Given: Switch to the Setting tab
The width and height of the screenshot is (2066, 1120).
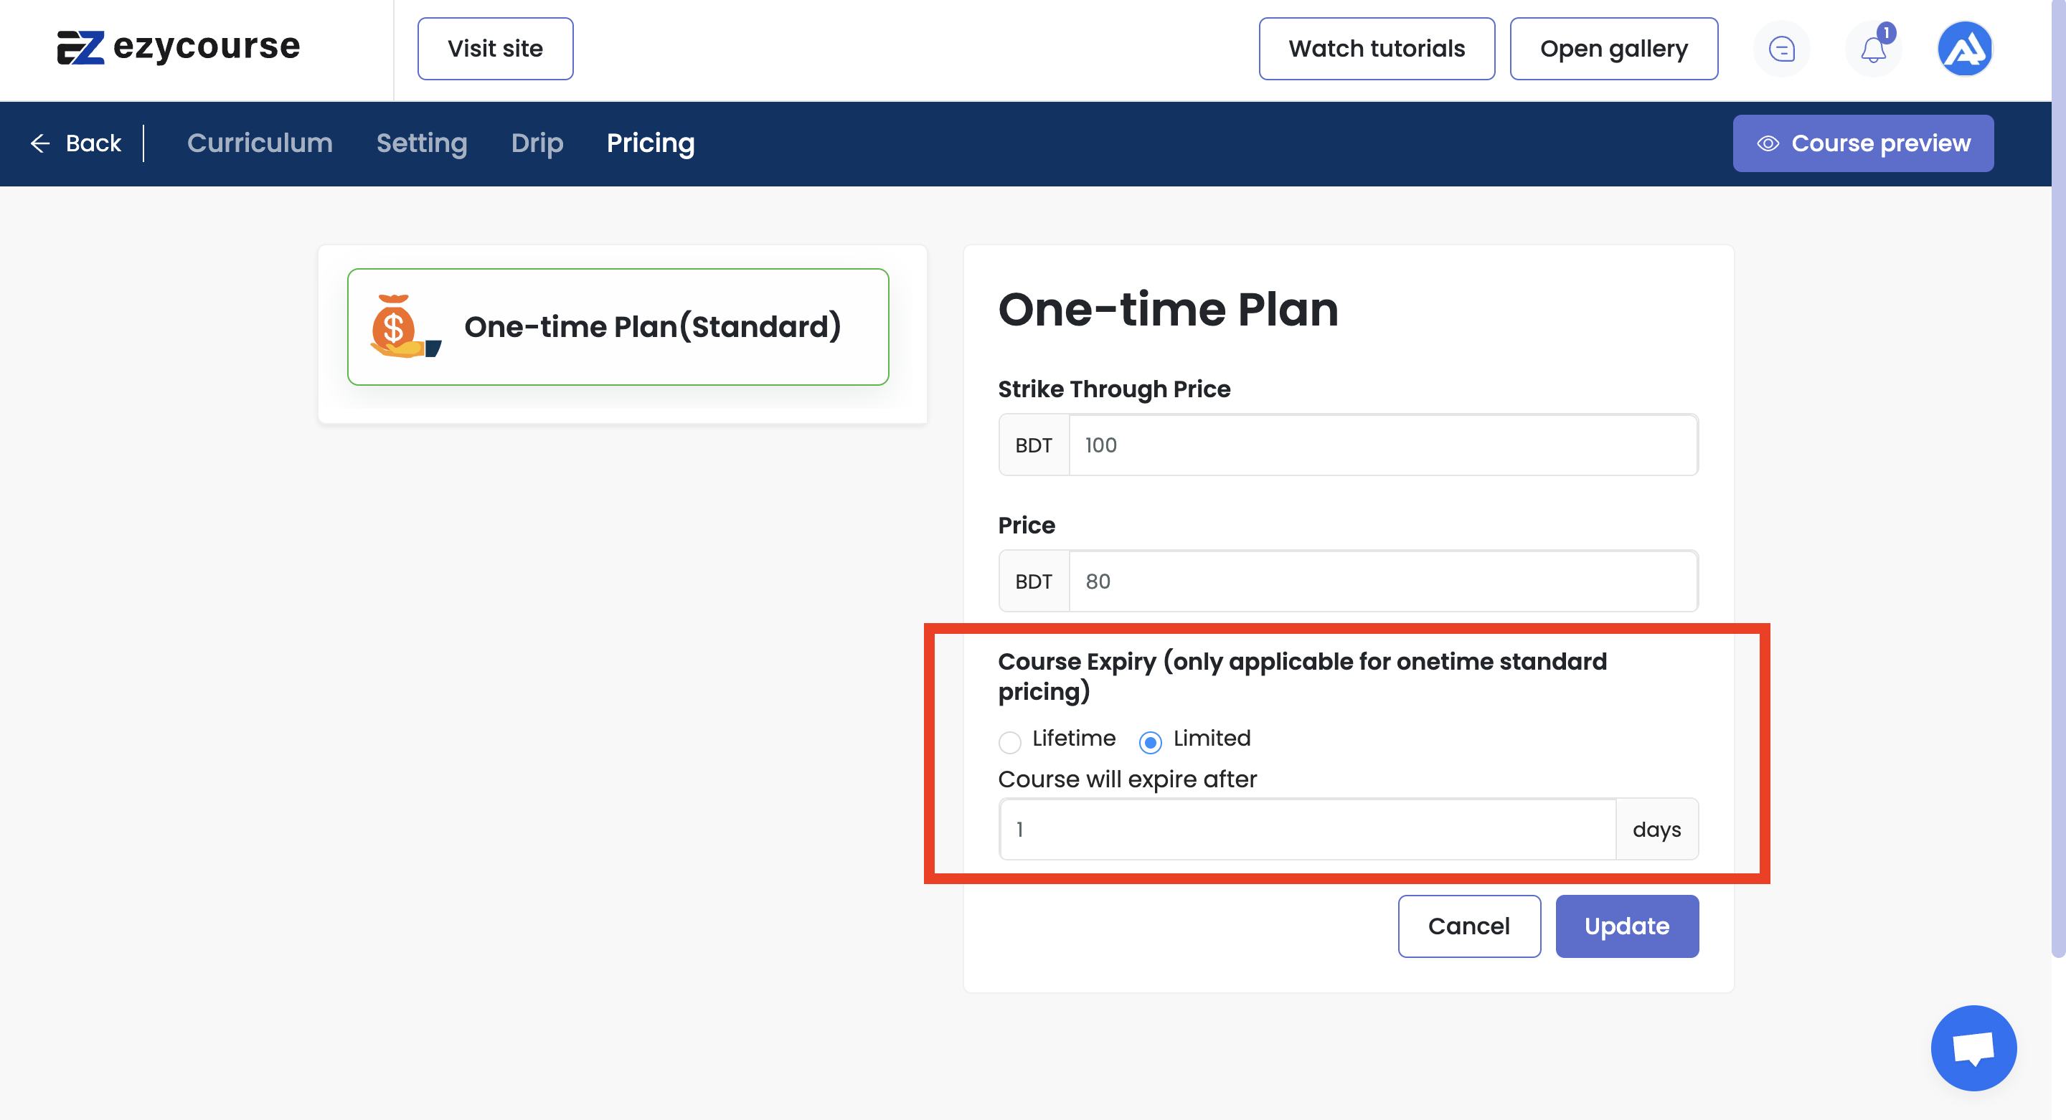Looking at the screenshot, I should (421, 143).
